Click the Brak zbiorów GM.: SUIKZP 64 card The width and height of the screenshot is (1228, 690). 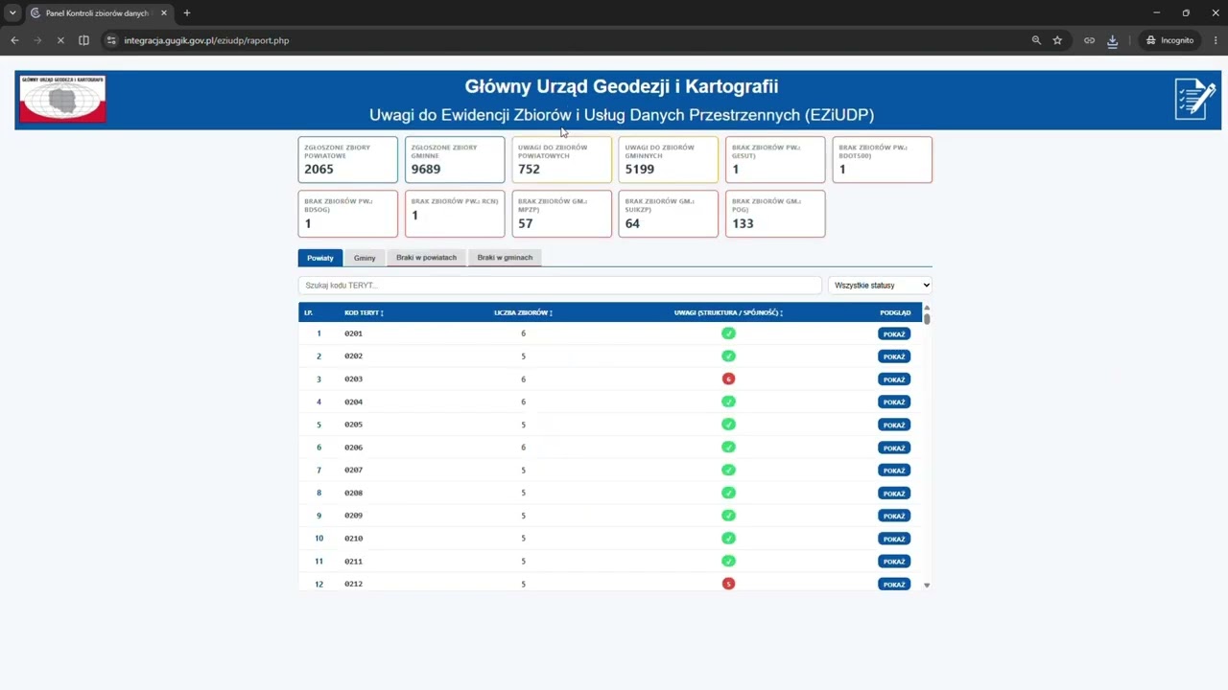(x=669, y=214)
